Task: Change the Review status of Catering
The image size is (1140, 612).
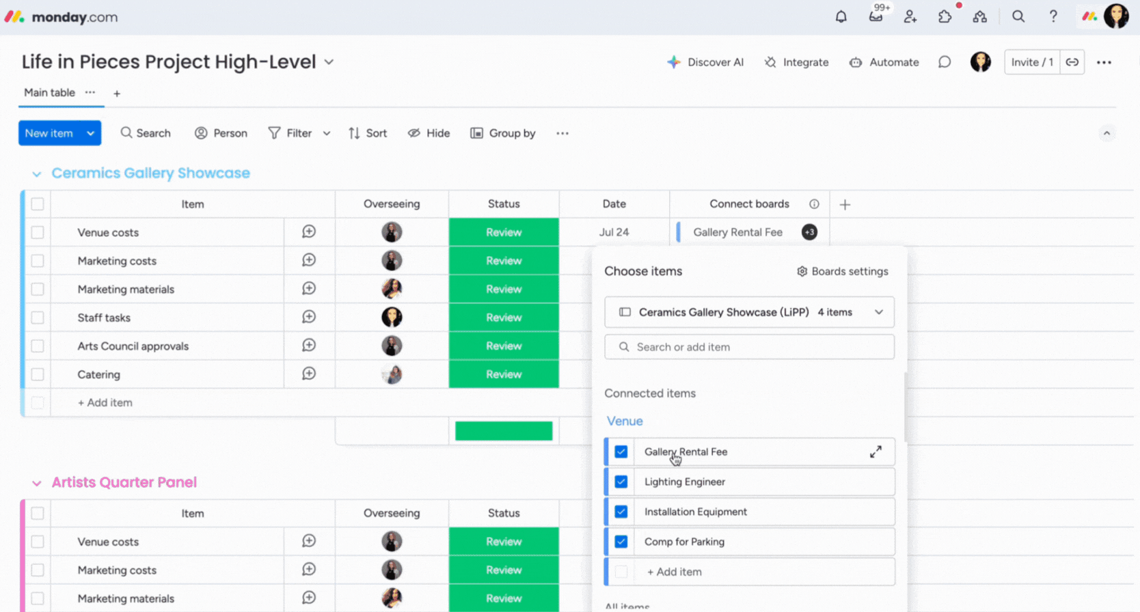Action: 504,374
